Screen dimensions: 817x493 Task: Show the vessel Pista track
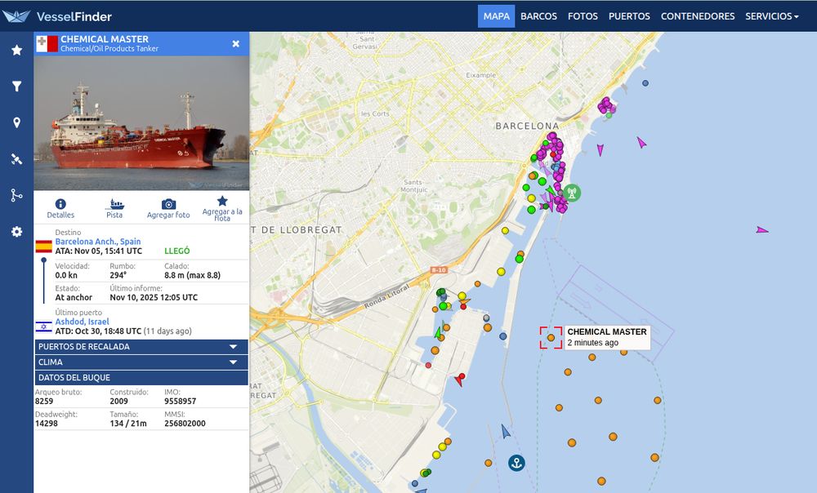114,208
